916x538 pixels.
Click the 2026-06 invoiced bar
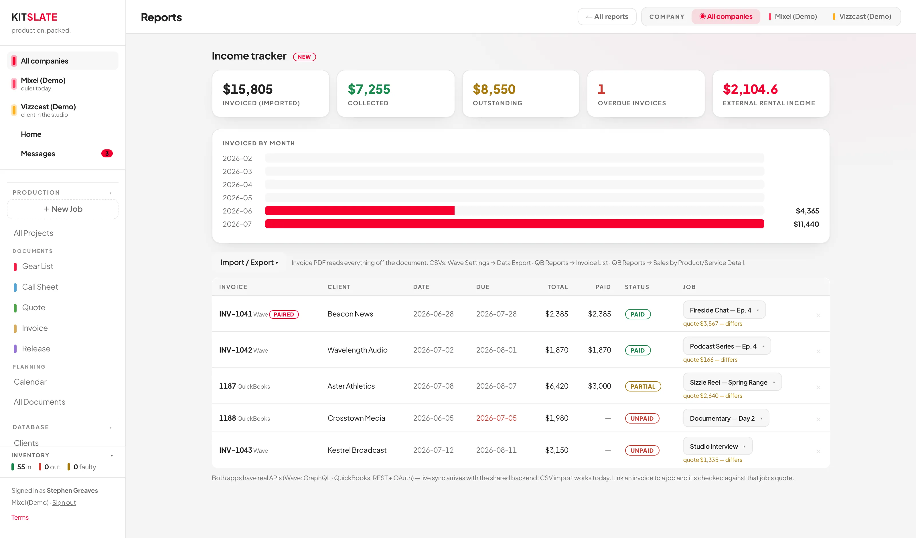(x=360, y=211)
